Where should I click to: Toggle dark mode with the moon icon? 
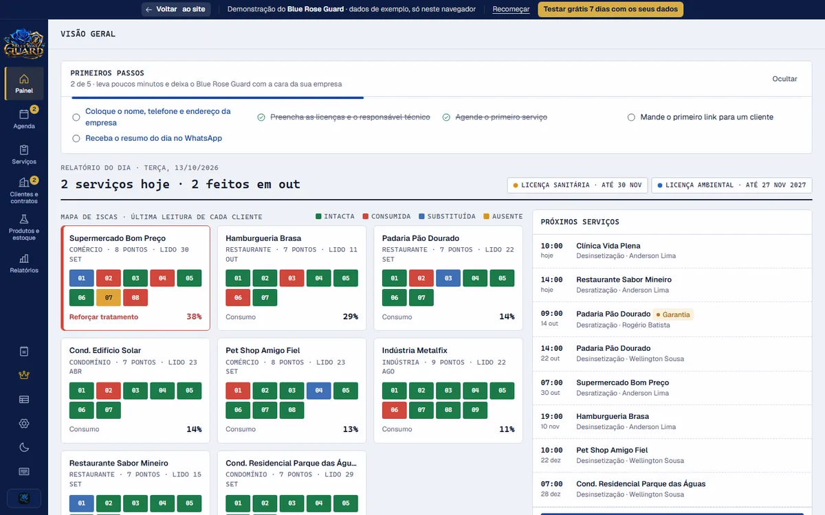click(24, 447)
